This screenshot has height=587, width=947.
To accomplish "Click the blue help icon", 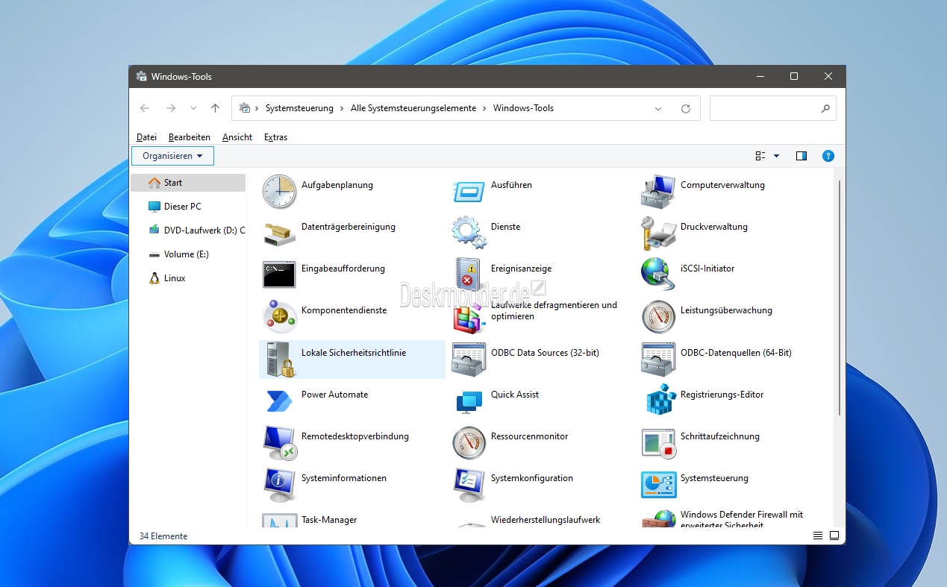I will [828, 156].
